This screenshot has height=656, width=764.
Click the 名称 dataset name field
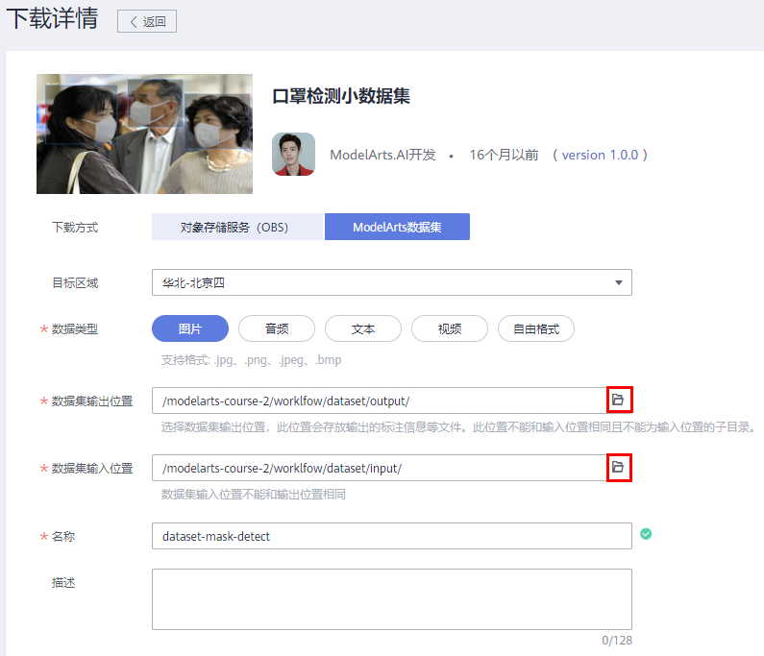391,536
